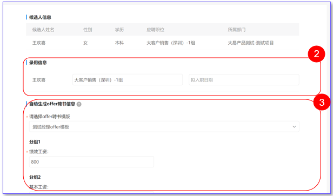This screenshot has height=196, width=333.
Task: Click 大客户销售（深圳）-1组 in the table row
Action: (x=171, y=43)
